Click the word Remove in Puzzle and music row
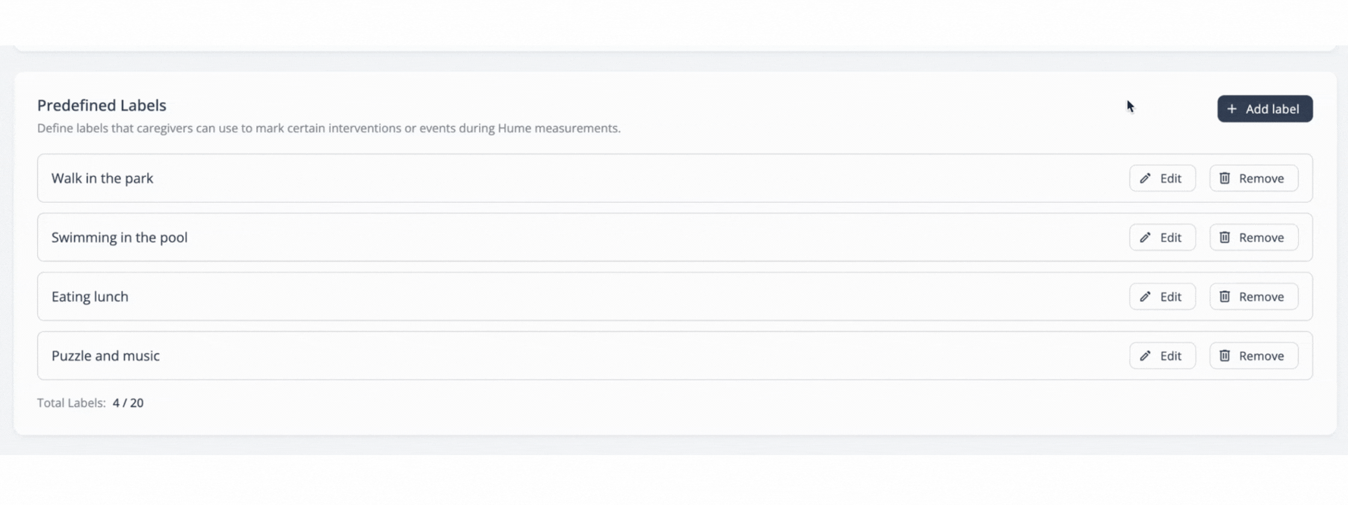This screenshot has height=505, width=1348. pyautogui.click(x=1261, y=356)
